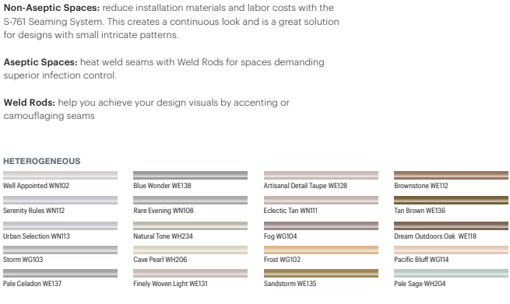510x304 pixels.
Task: Pick the Brownstone WE112 swatch
Action: pyautogui.click(x=451, y=176)
